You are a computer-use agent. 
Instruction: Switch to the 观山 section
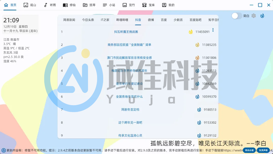tap(30, 5)
